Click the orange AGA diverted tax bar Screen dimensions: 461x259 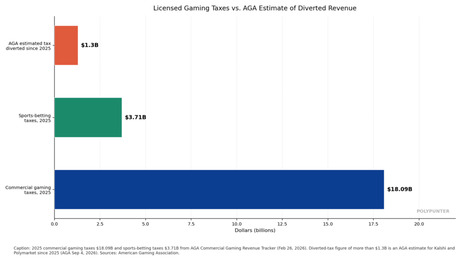[x=66, y=45]
